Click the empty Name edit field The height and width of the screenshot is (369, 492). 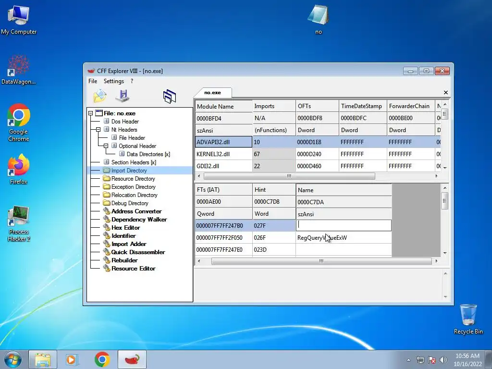click(x=344, y=225)
